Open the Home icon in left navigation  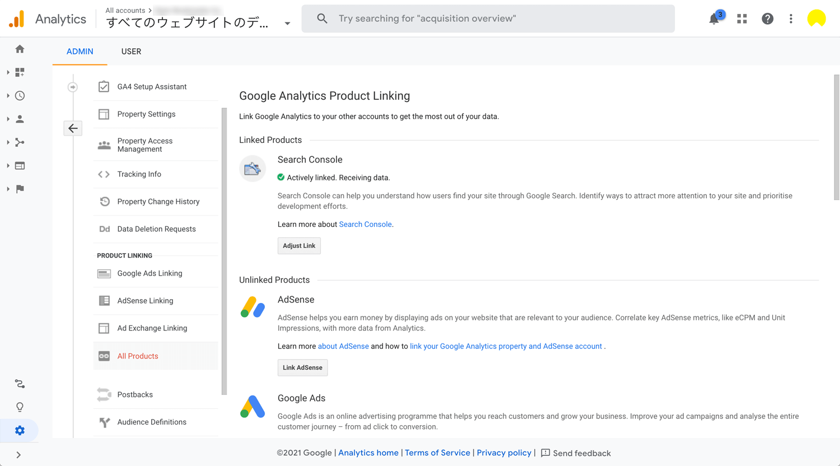[20, 49]
